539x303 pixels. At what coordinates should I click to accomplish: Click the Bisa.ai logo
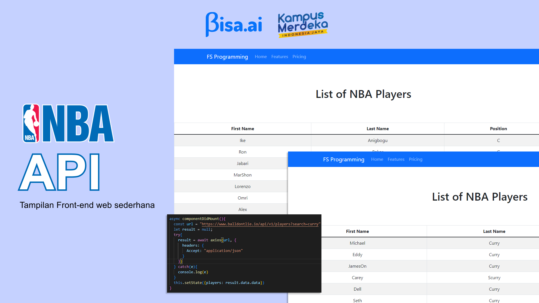click(234, 24)
